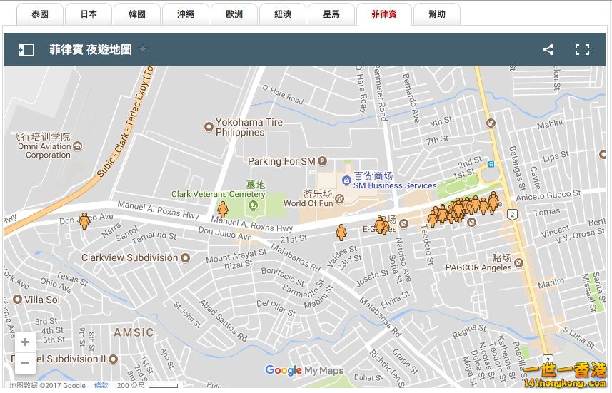The image size is (612, 393).
Task: Open the 幫助 tab
Action: point(436,14)
